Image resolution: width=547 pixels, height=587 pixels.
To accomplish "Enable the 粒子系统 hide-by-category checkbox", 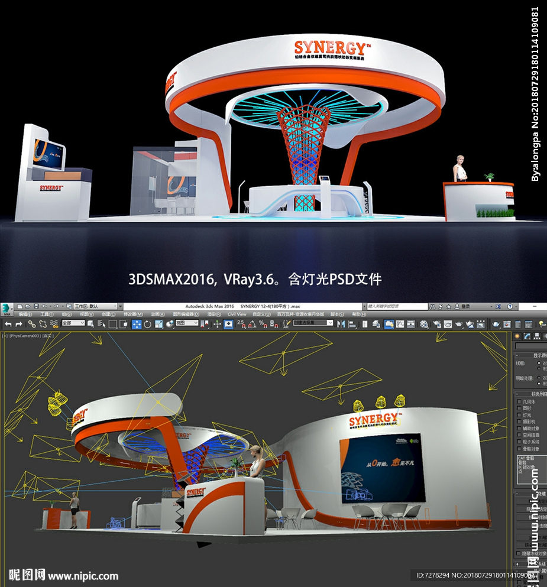I will point(519,442).
